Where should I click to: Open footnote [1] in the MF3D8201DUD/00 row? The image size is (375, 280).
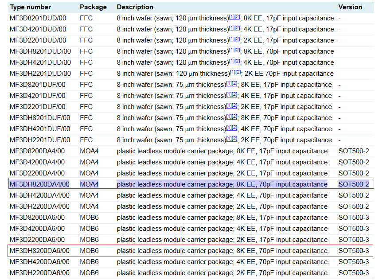pos(231,17)
